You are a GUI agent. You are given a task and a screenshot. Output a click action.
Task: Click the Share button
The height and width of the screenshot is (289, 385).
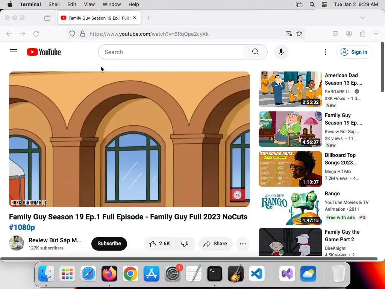point(215,244)
